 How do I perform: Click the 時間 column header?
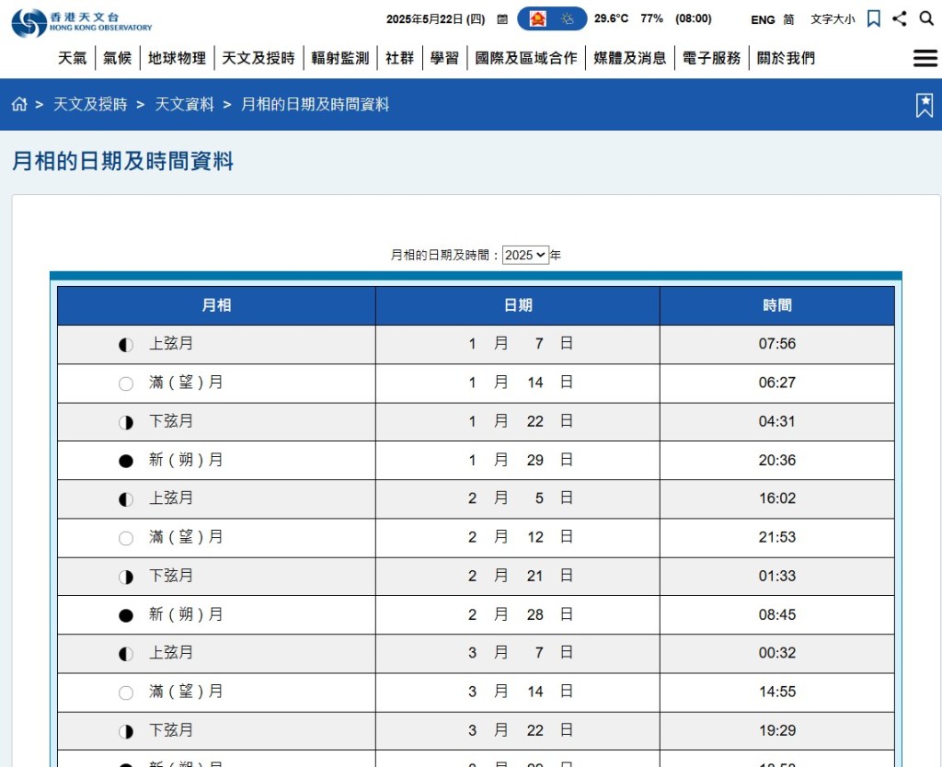[x=776, y=305]
